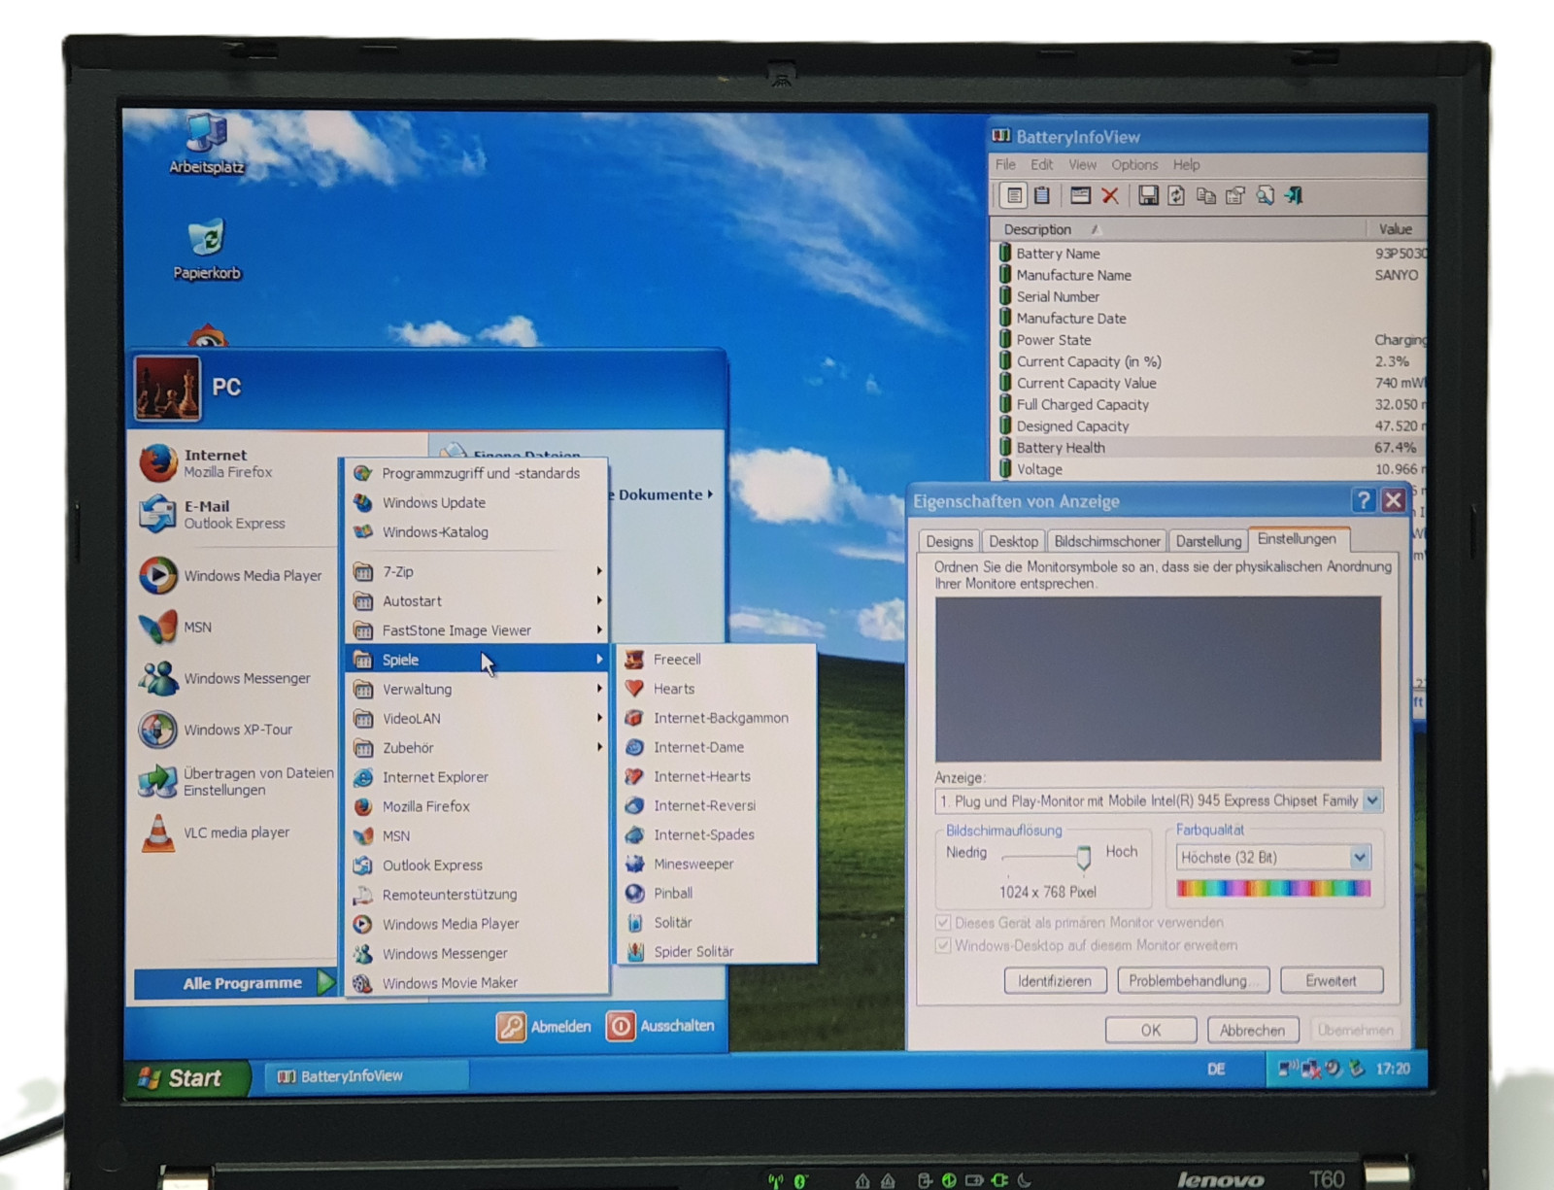Screen dimensions: 1554x1190
Task: Open the Options menu in BatteryInfoView
Action: click(1133, 165)
